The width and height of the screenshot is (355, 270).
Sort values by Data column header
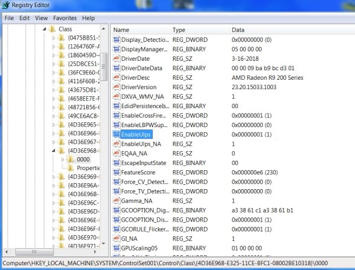click(292, 30)
